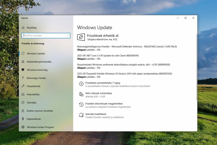The width and height of the screenshot is (217, 145).
Task: Focus the Beállítás keresése search field
Action: (46, 36)
